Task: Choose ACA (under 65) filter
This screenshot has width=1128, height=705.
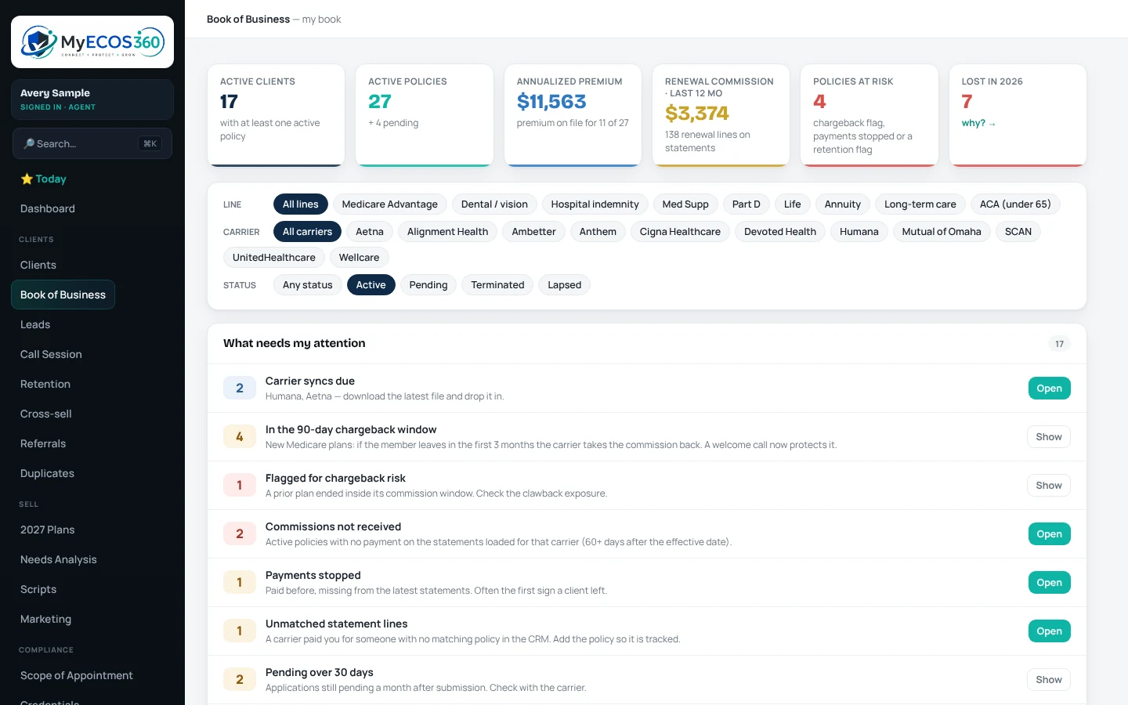Action: click(1015, 204)
